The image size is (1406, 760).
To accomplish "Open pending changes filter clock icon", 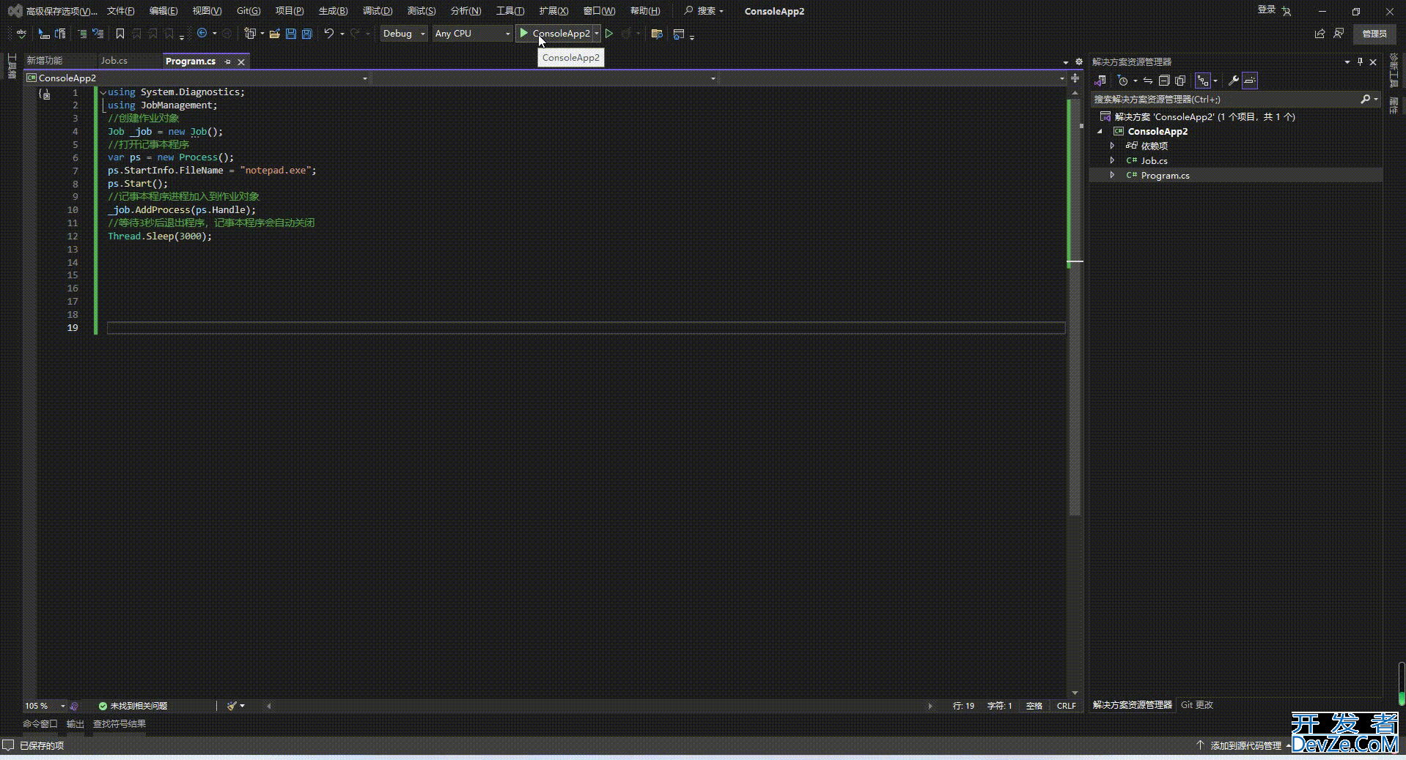I will tap(1122, 81).
